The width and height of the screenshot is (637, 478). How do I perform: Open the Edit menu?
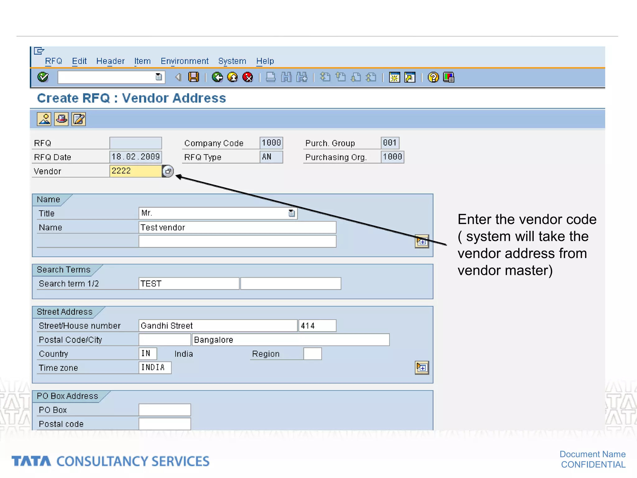79,61
